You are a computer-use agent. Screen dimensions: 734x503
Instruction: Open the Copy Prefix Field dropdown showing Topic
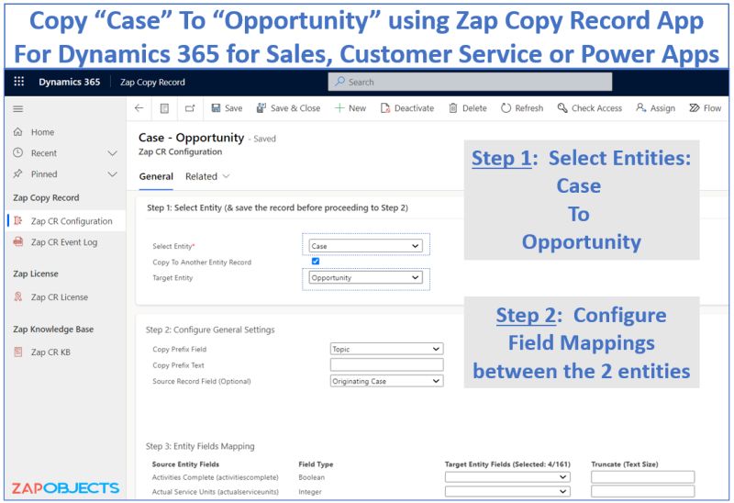click(386, 349)
